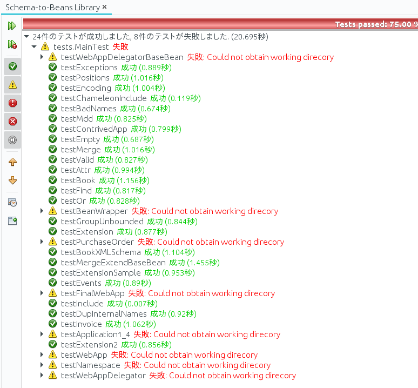Toggle the Show Passed filter button
Image resolution: width=418 pixels, height=388 pixels.
(x=12, y=66)
